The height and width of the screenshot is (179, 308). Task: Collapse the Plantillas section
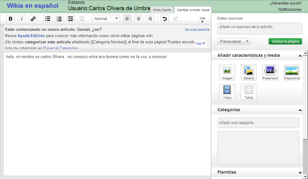(300, 173)
